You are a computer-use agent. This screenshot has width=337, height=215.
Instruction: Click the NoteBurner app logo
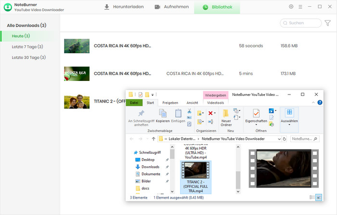tap(8, 7)
